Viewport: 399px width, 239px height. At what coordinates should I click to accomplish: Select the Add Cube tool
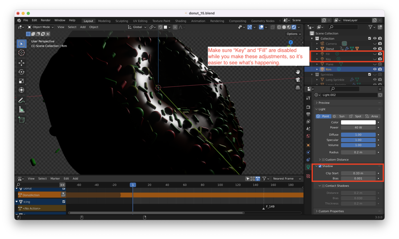point(22,120)
